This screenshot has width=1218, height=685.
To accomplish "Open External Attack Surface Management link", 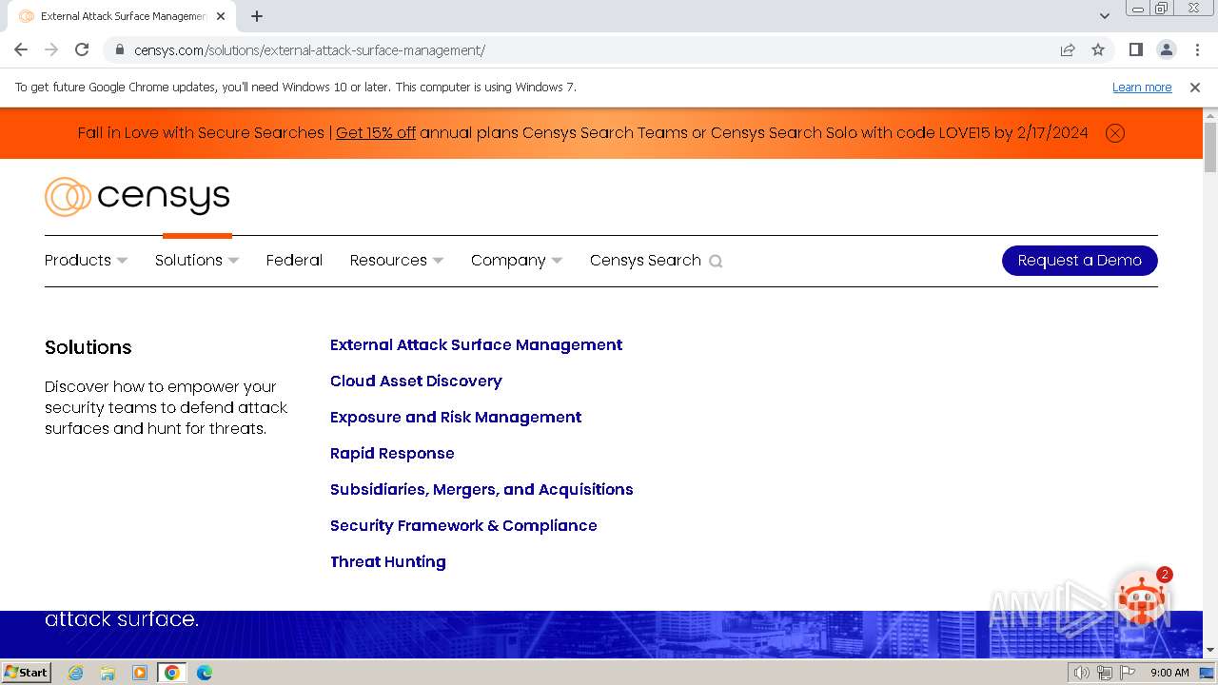I will click(x=476, y=344).
